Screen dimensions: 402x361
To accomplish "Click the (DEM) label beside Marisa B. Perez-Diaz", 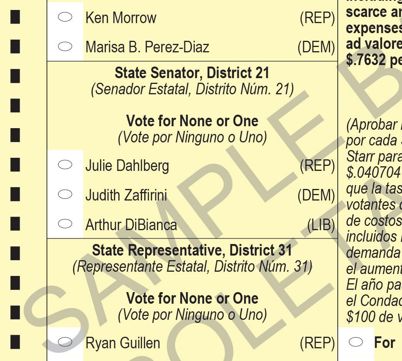I will pos(316,47).
